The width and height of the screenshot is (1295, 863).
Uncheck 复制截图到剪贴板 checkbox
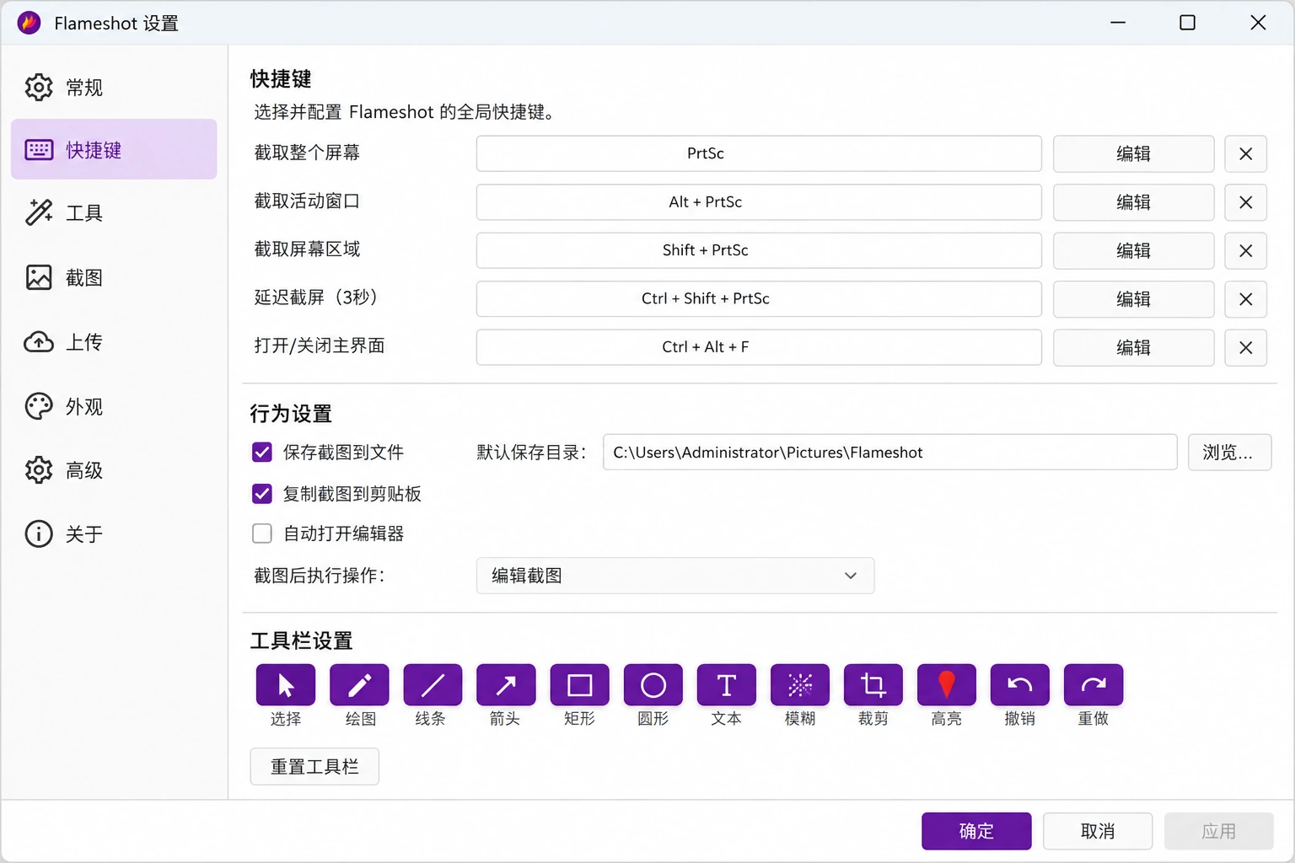(262, 493)
